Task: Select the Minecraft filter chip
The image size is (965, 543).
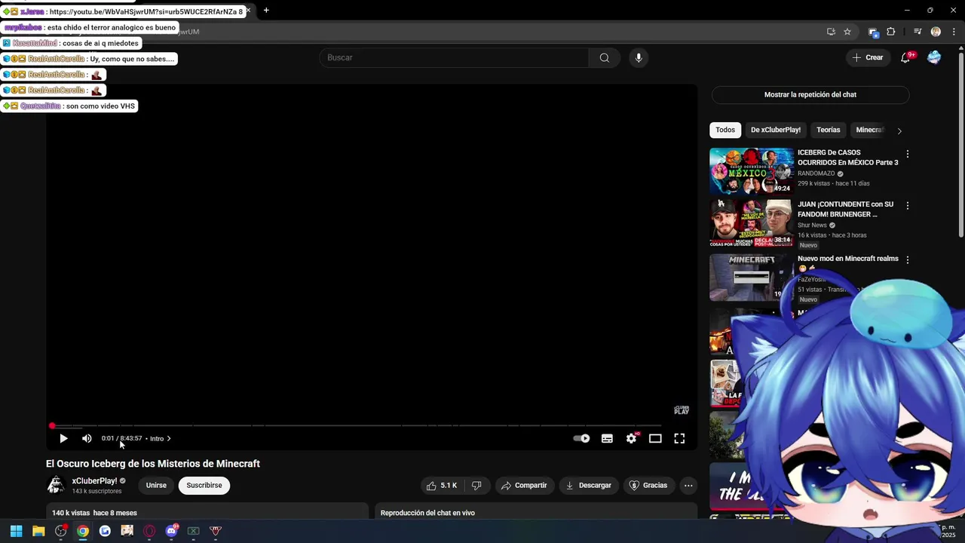Action: click(x=869, y=130)
